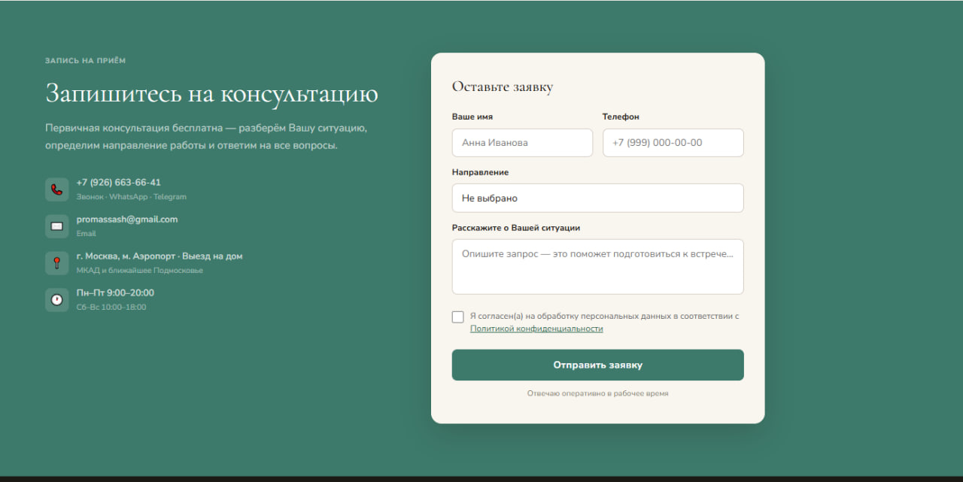Click the clock working-hours icon
Viewport: 963px width, 482px height.
click(56, 300)
